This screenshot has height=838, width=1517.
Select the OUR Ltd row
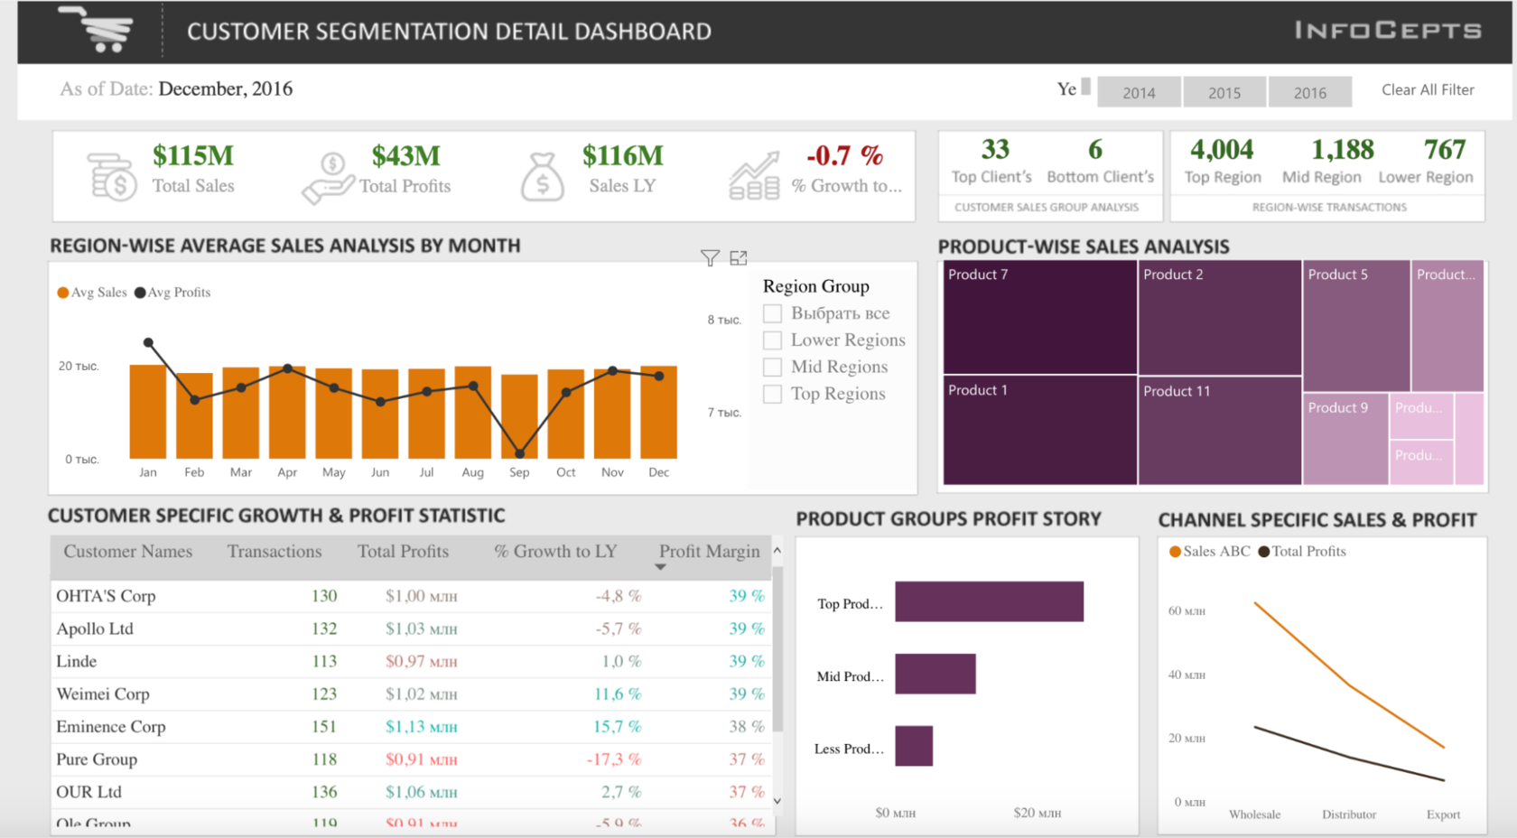point(412,792)
